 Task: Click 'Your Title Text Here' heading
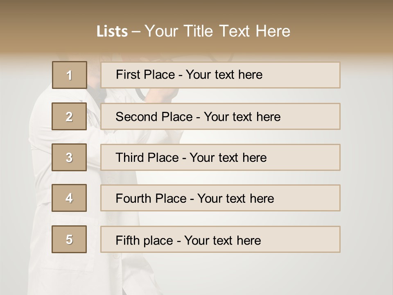tap(217, 31)
